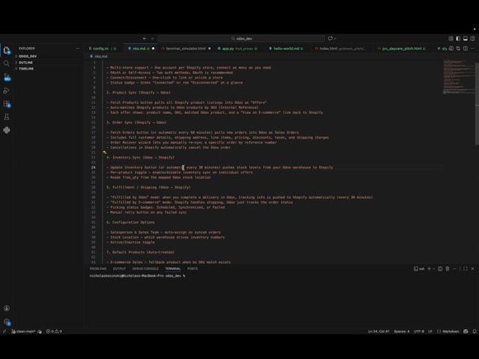Click the clean-main branch indicator

[24, 331]
